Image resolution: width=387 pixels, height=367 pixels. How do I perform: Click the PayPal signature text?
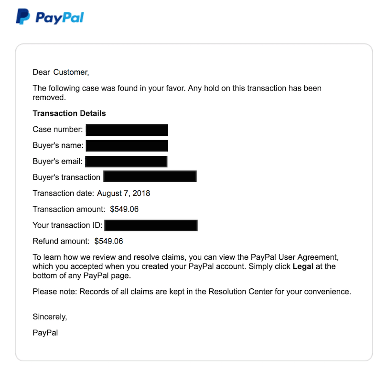pyautogui.click(x=45, y=333)
